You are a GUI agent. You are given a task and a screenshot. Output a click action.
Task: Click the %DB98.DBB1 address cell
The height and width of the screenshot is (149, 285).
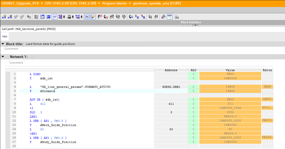point(171,87)
